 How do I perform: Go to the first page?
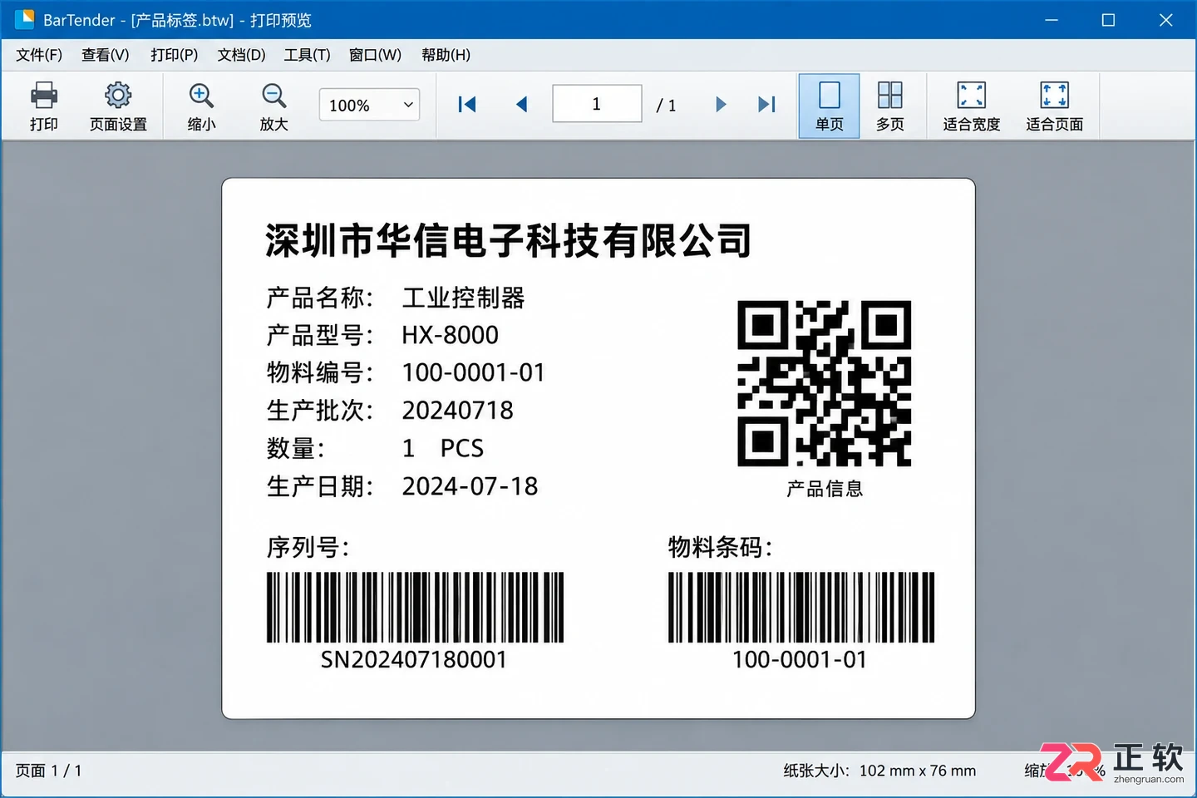tap(467, 104)
